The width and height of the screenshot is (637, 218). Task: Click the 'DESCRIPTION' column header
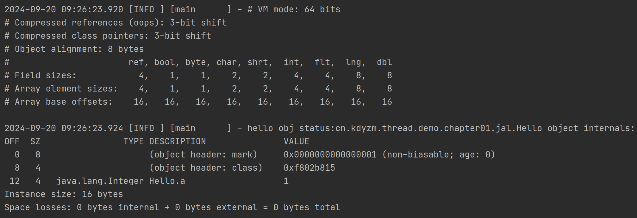click(177, 141)
